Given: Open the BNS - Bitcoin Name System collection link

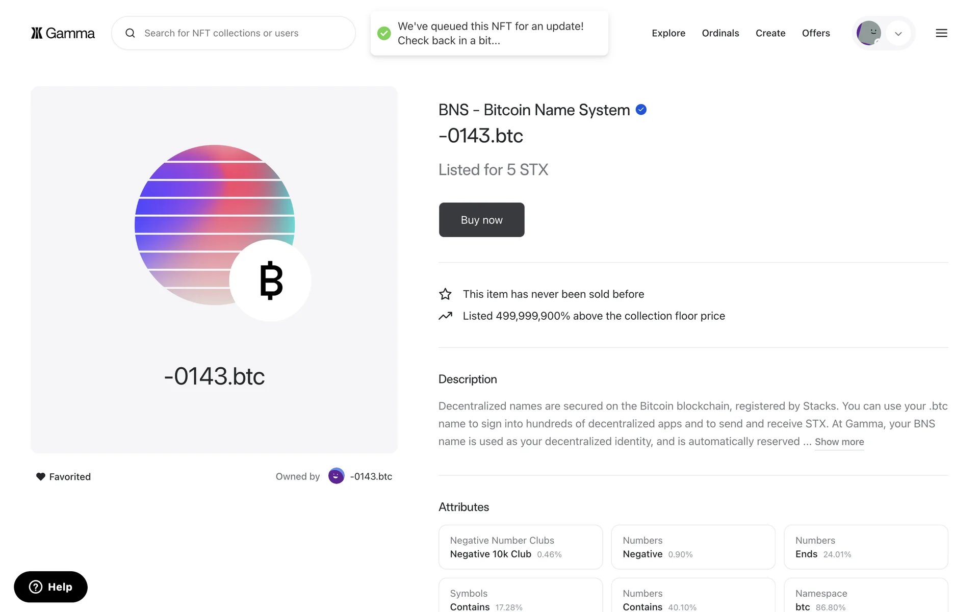Looking at the screenshot, I should (x=534, y=110).
